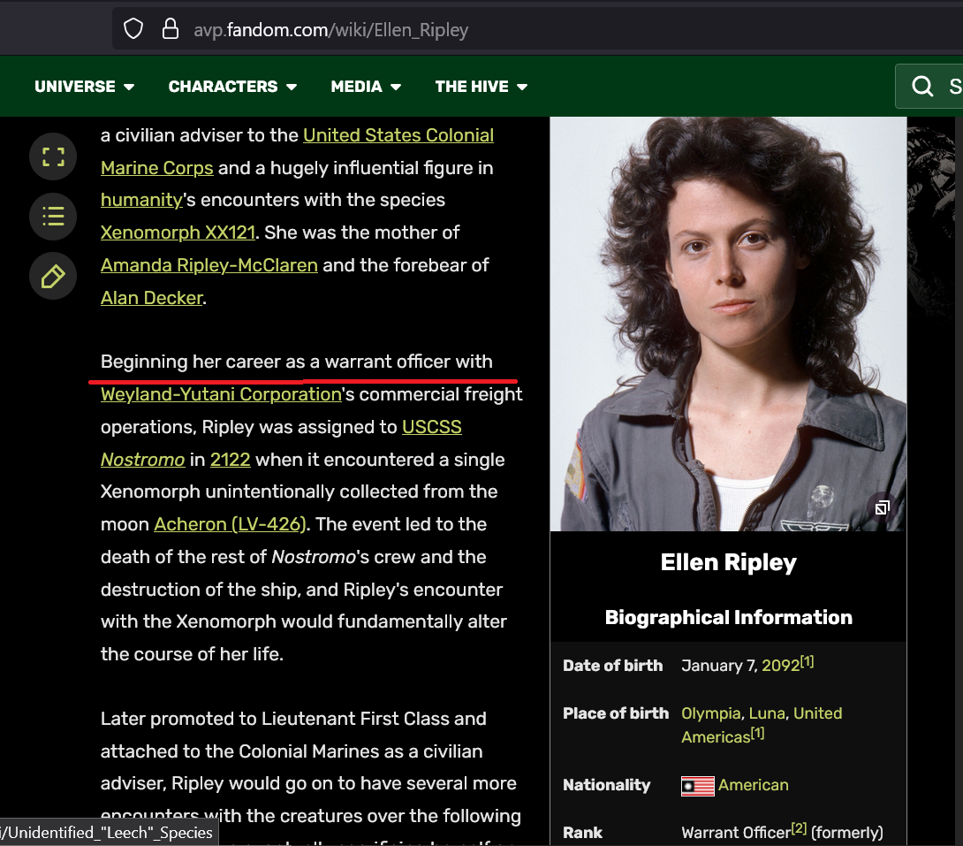Image resolution: width=963 pixels, height=846 pixels.
Task: Click the italic Nostromo link
Action: click(142, 460)
